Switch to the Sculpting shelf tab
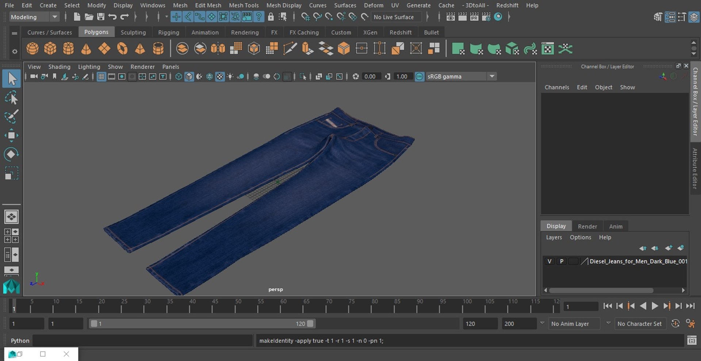Screen dimensions: 701x361 pos(133,32)
